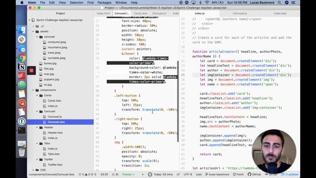Screen dimensions: 316x178
Task: Toggle Prettier formatting status
Action: click(128, 175)
